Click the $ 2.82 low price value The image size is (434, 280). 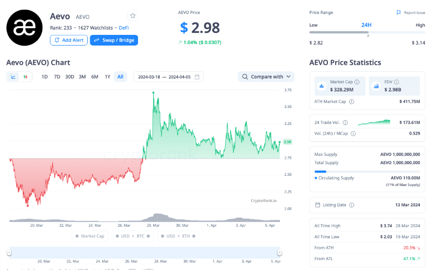click(316, 43)
